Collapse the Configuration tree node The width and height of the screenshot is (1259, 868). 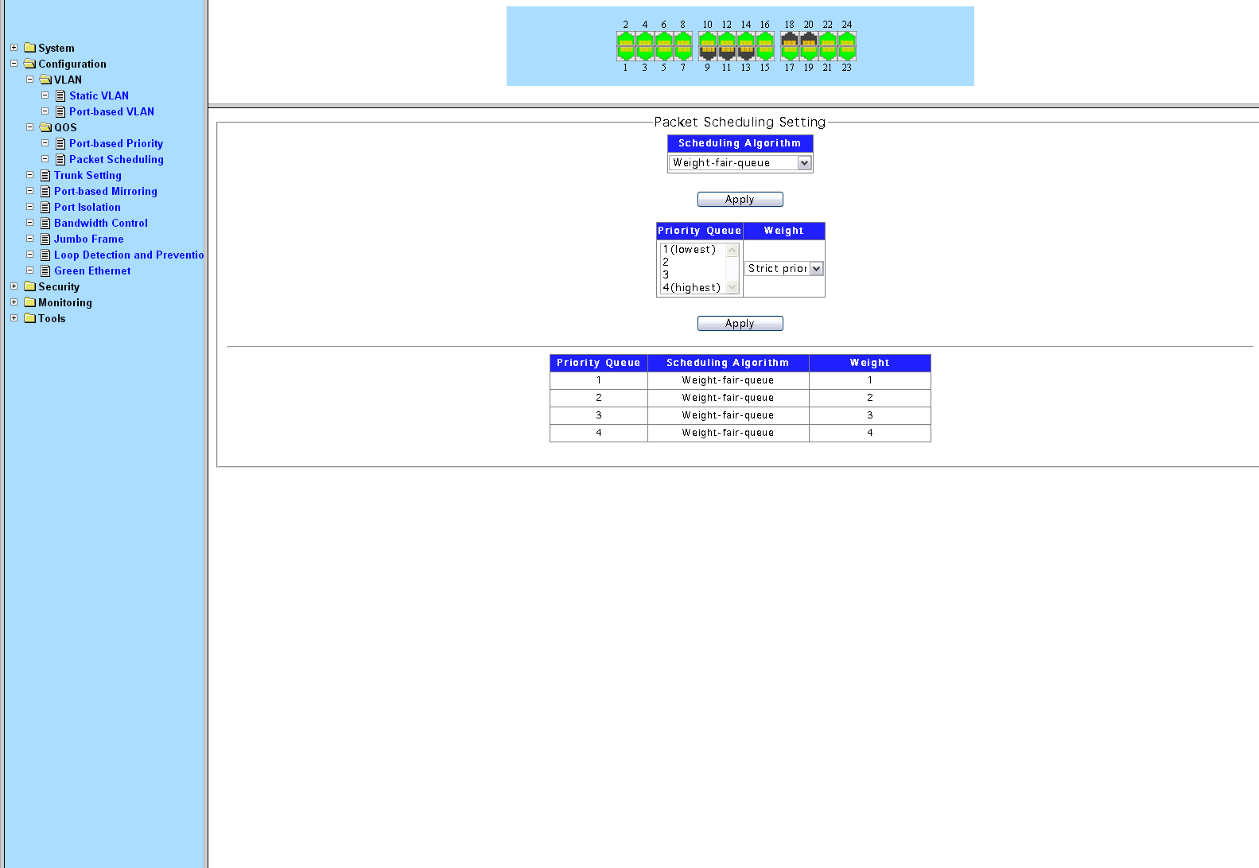[x=14, y=64]
